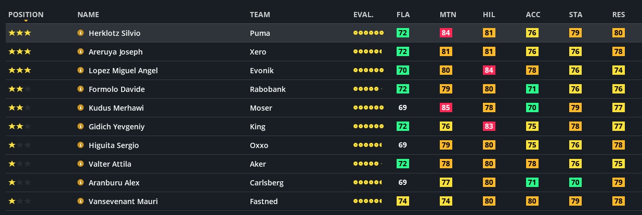
Task: Click the EVAL. column header
Action: (363, 15)
